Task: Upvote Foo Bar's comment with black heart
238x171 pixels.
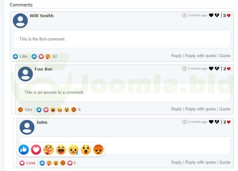Action: [x=211, y=69]
